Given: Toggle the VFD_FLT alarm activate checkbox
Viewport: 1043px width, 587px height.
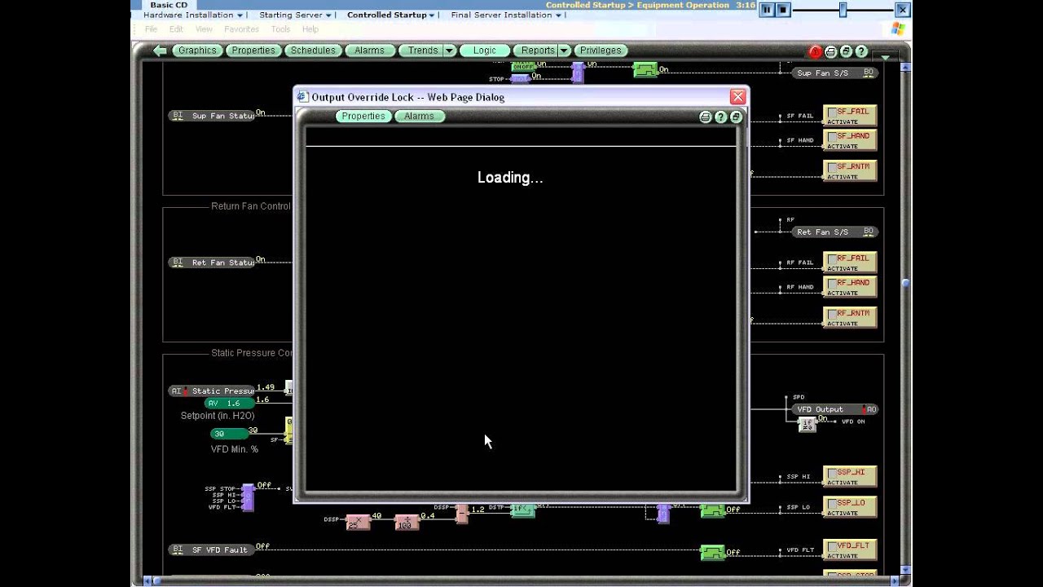Looking at the screenshot, I should point(832,545).
